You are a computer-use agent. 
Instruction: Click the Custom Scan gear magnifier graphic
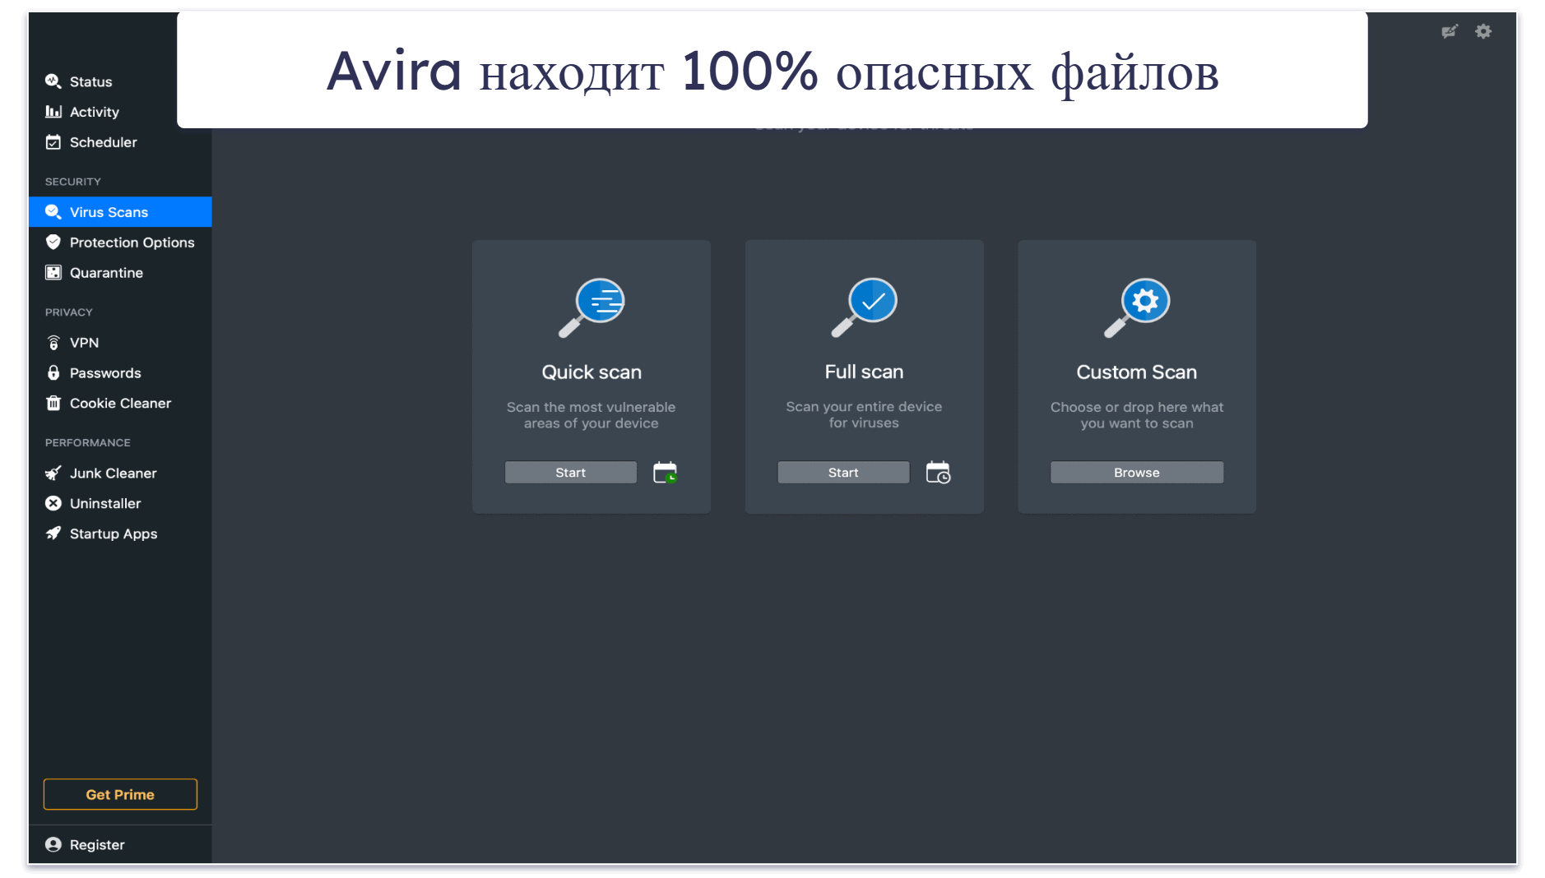point(1137,307)
